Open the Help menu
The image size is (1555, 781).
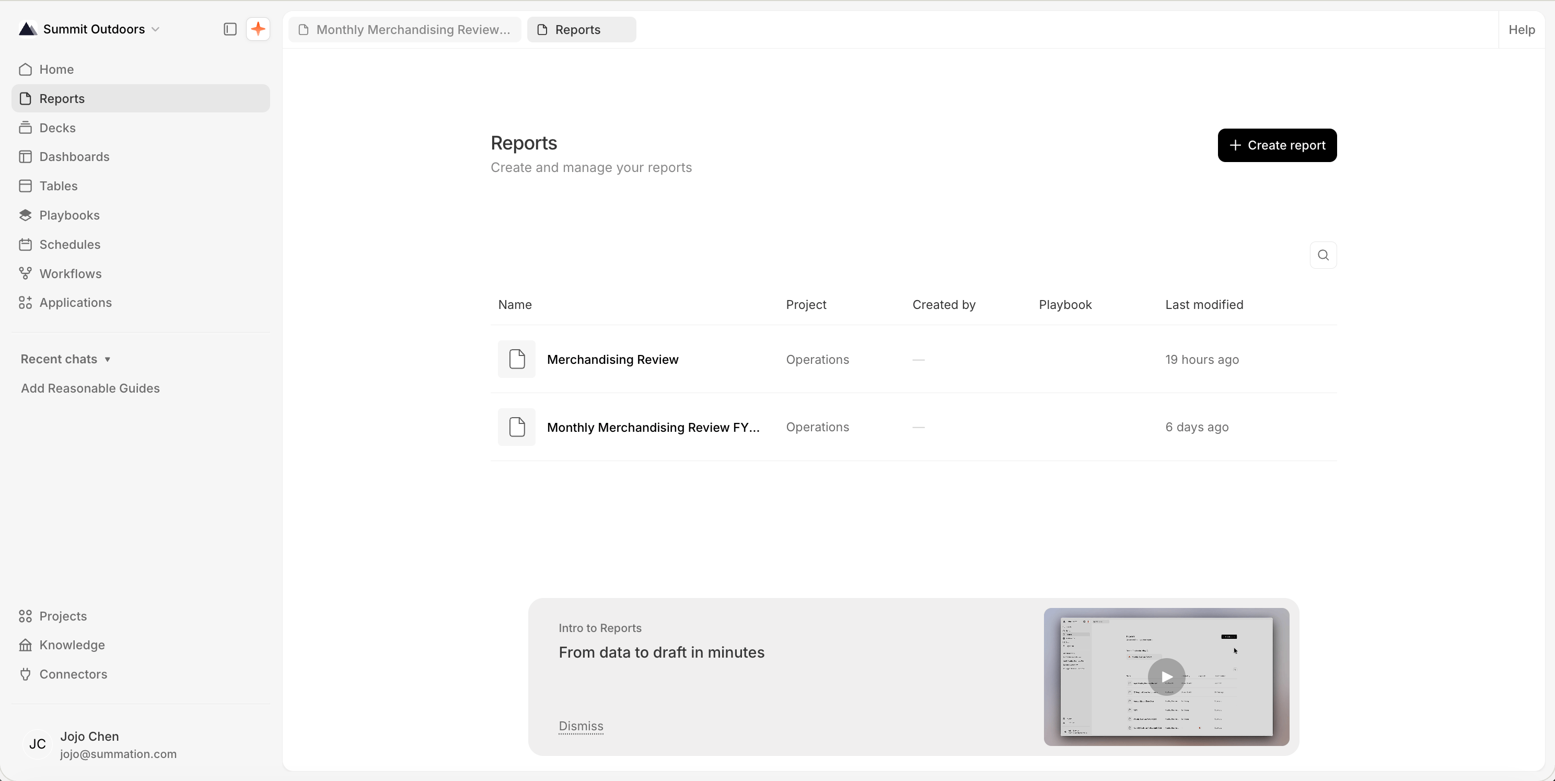pos(1521,30)
